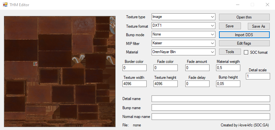The width and height of the screenshot is (275, 130).
Task: Open the Material OrenNayar Blin dropdown
Action: pos(183,52)
